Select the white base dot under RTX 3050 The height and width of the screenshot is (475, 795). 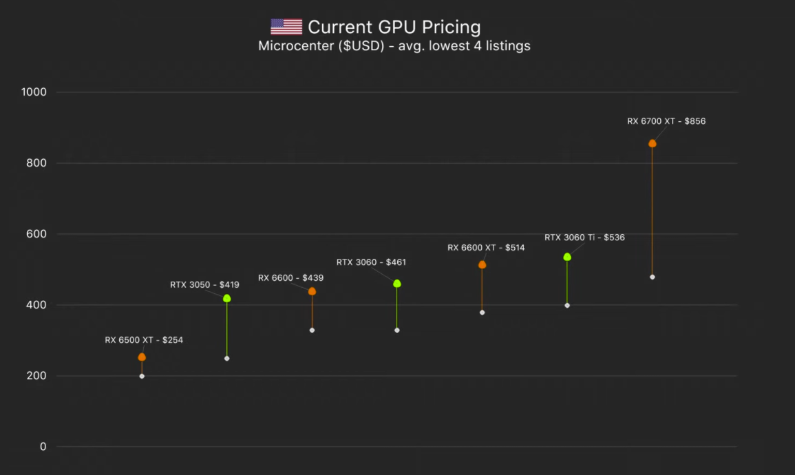(x=227, y=358)
